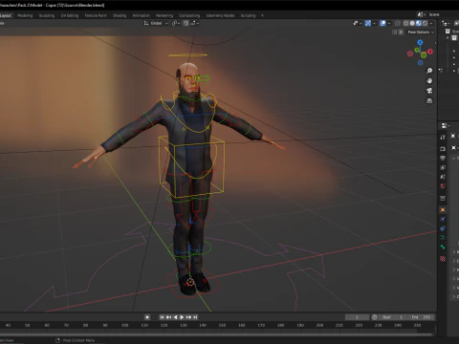Open the Output properties tab
Screen dimensions: 459x344
443,158
